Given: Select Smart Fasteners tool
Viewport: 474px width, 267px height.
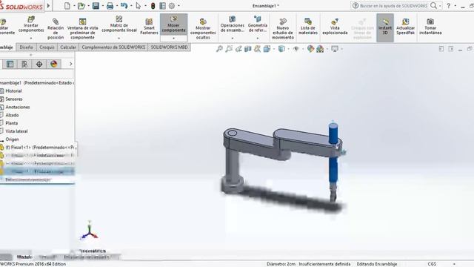Looking at the screenshot, I should tap(149, 27).
